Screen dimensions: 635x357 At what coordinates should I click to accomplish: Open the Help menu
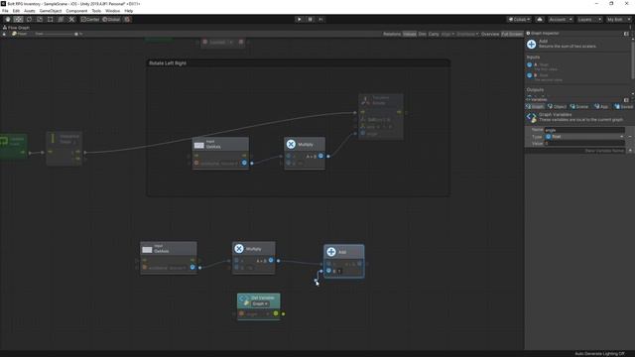coord(128,11)
